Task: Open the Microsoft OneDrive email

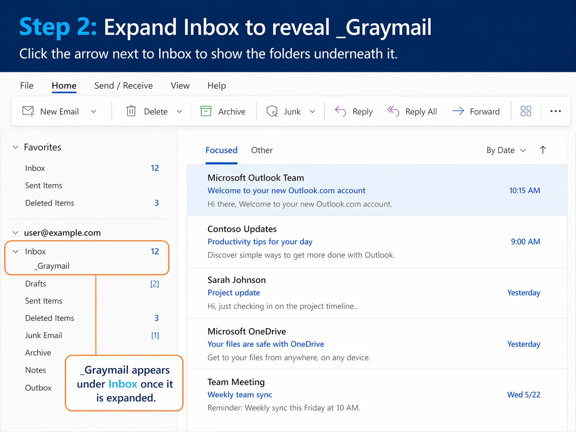Action: pyautogui.click(x=377, y=344)
